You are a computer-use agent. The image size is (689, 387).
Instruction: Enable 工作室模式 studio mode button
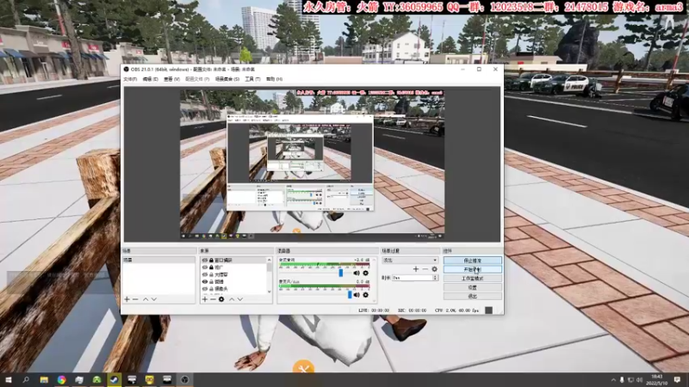(472, 279)
